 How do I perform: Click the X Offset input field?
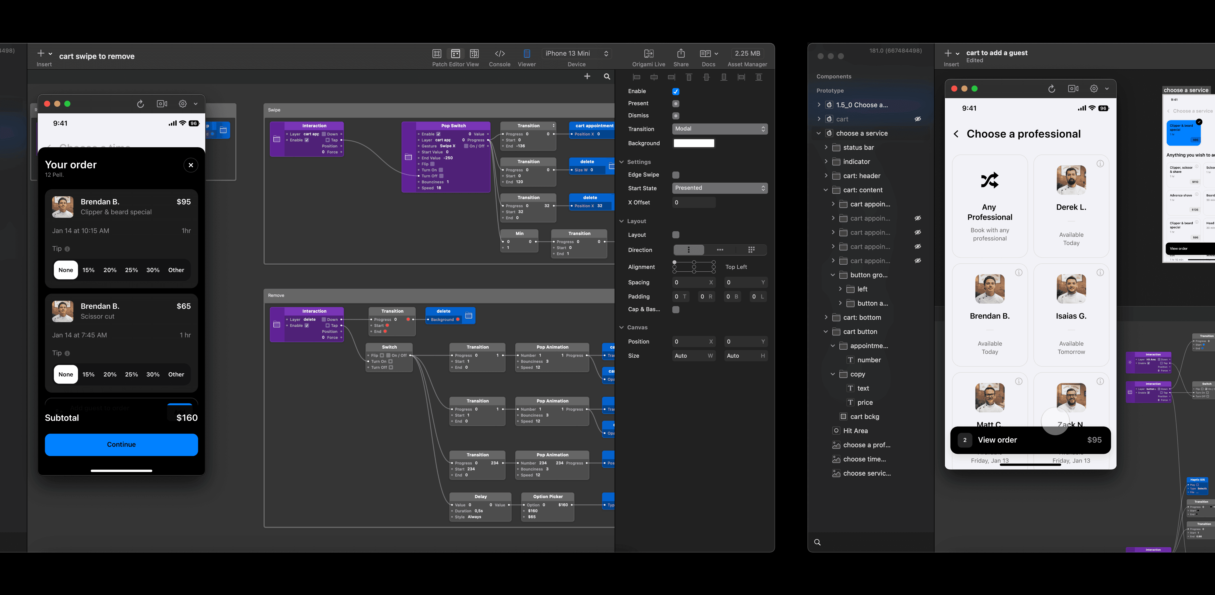693,203
